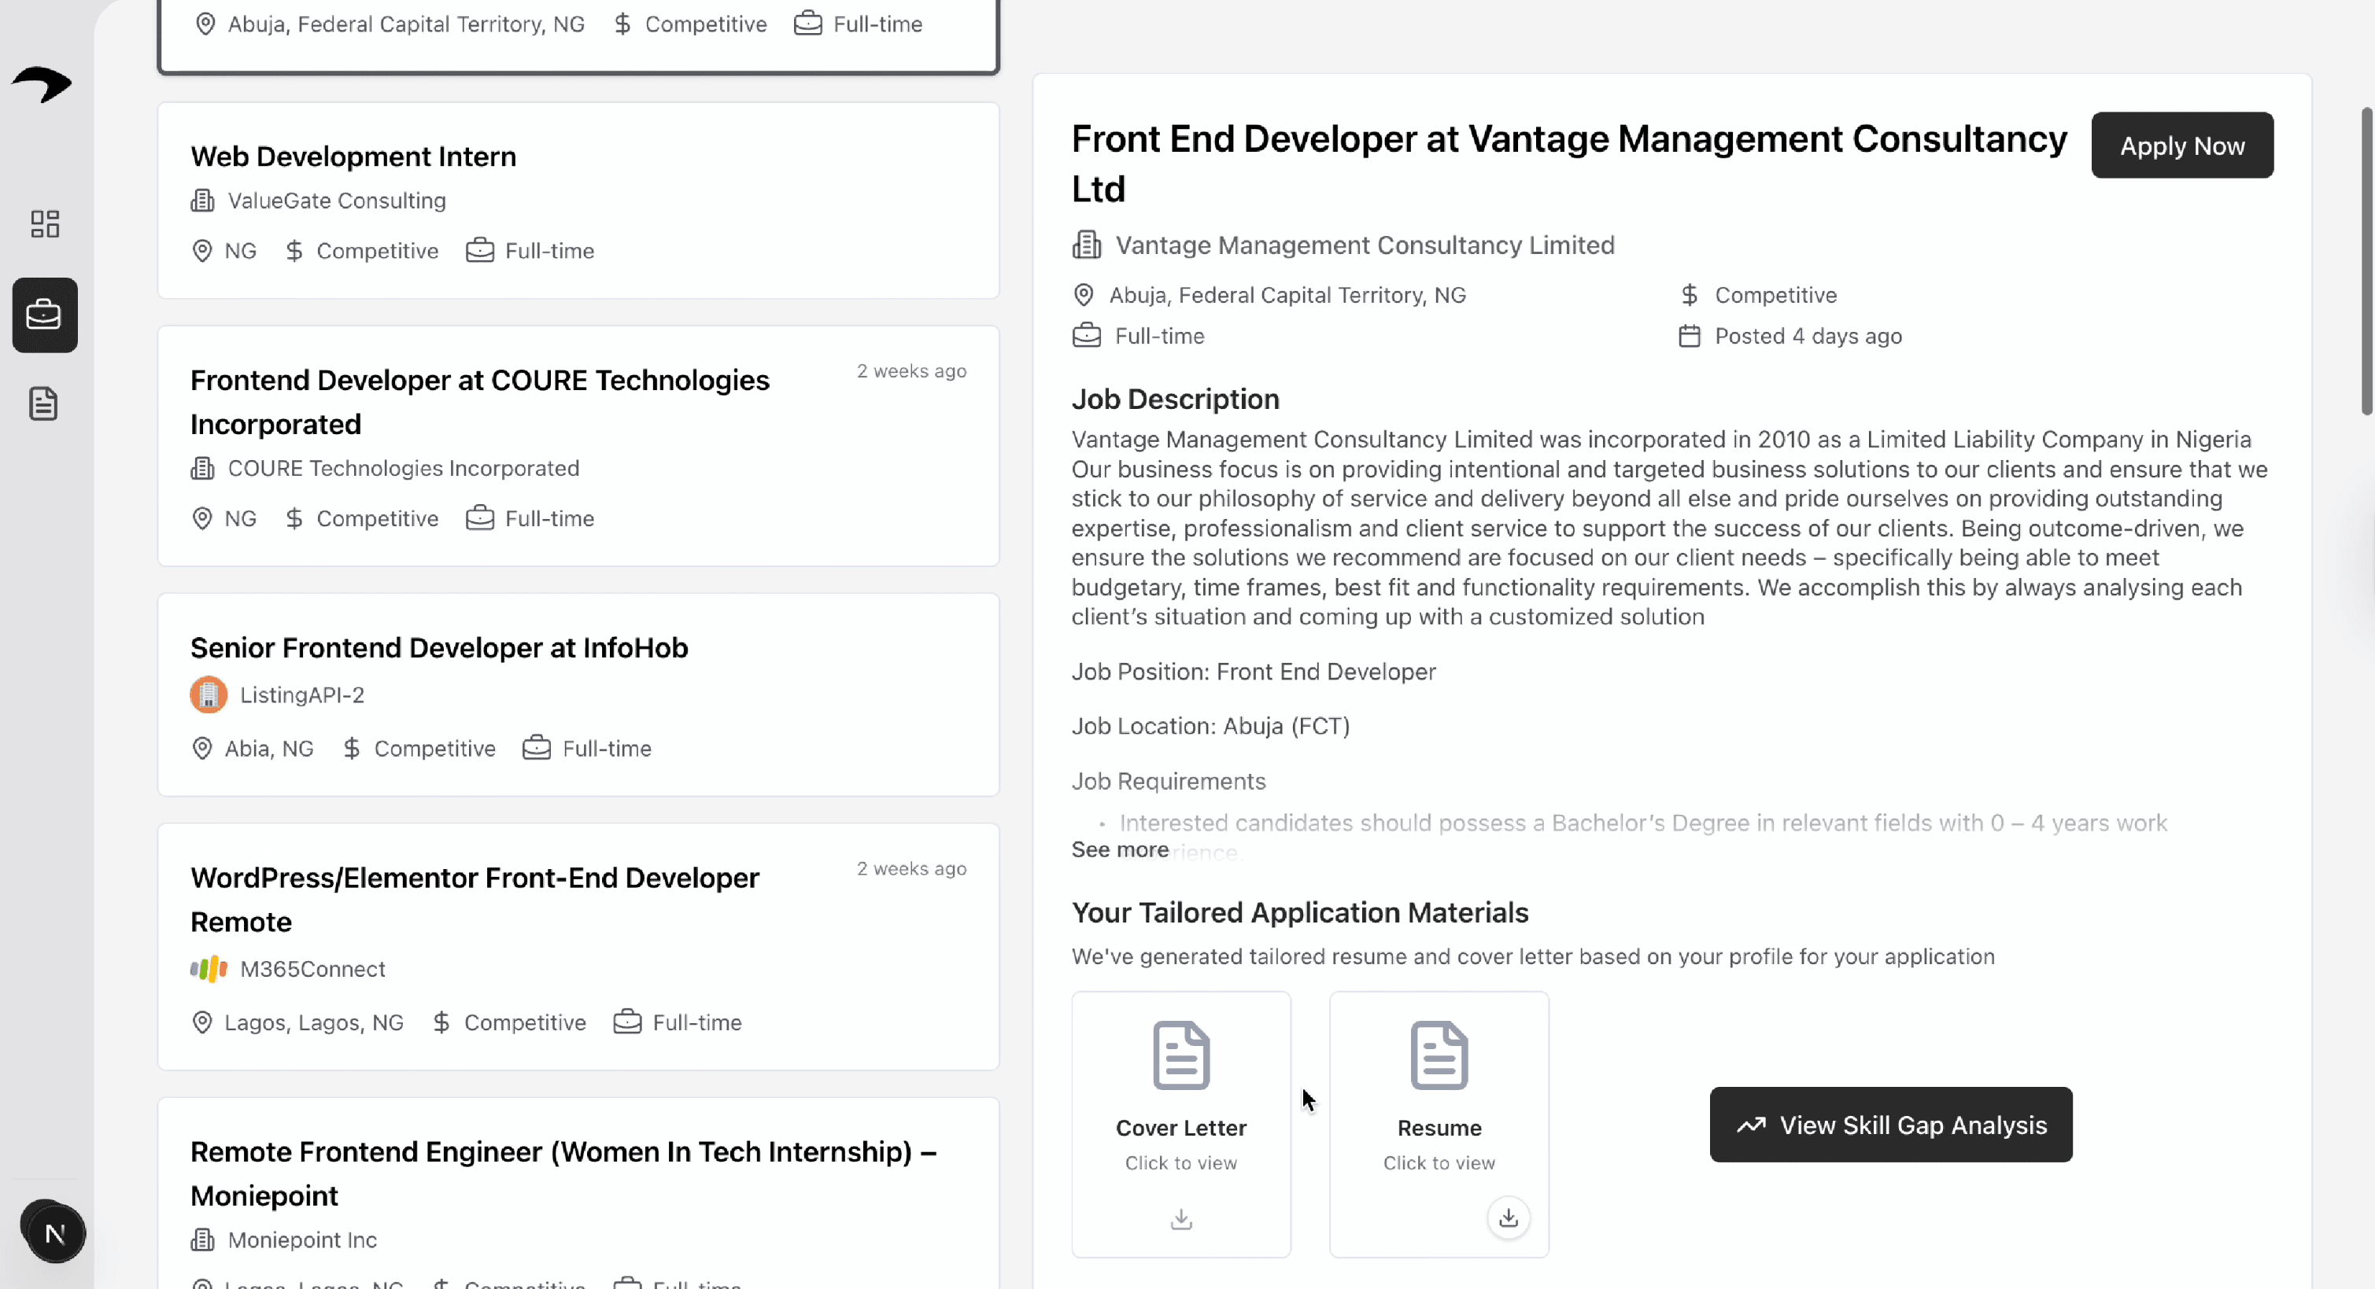Select the Senior Frontend Developer at InfoHob job
The image size is (2375, 1289).
pos(578,696)
